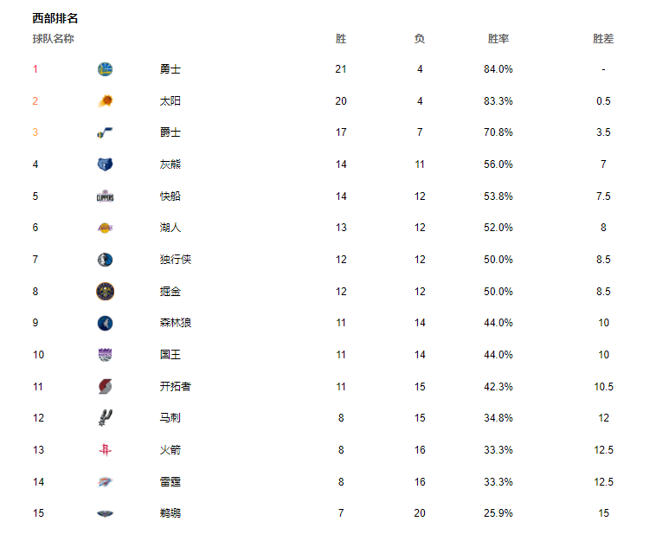The height and width of the screenshot is (541, 656).
Task: Click the Clippers team logo icon
Action: point(105,196)
